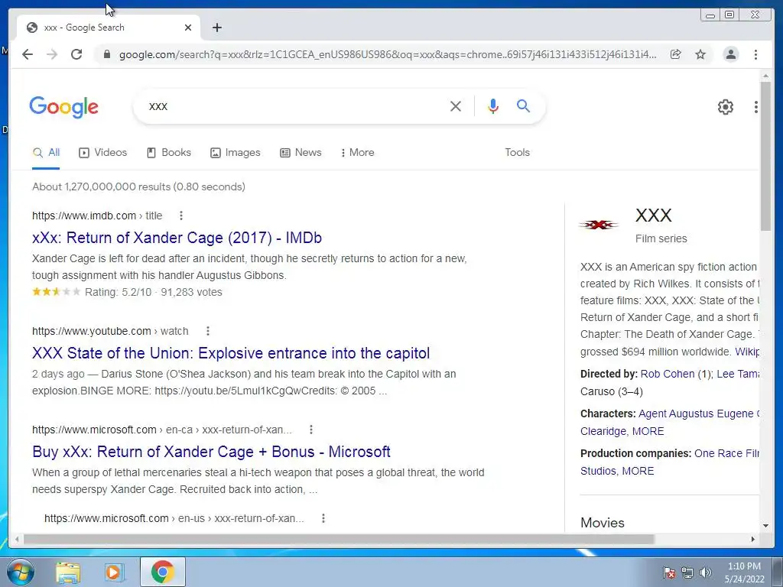Open xXx: Return of Xander Cage IMDb link

tap(177, 238)
